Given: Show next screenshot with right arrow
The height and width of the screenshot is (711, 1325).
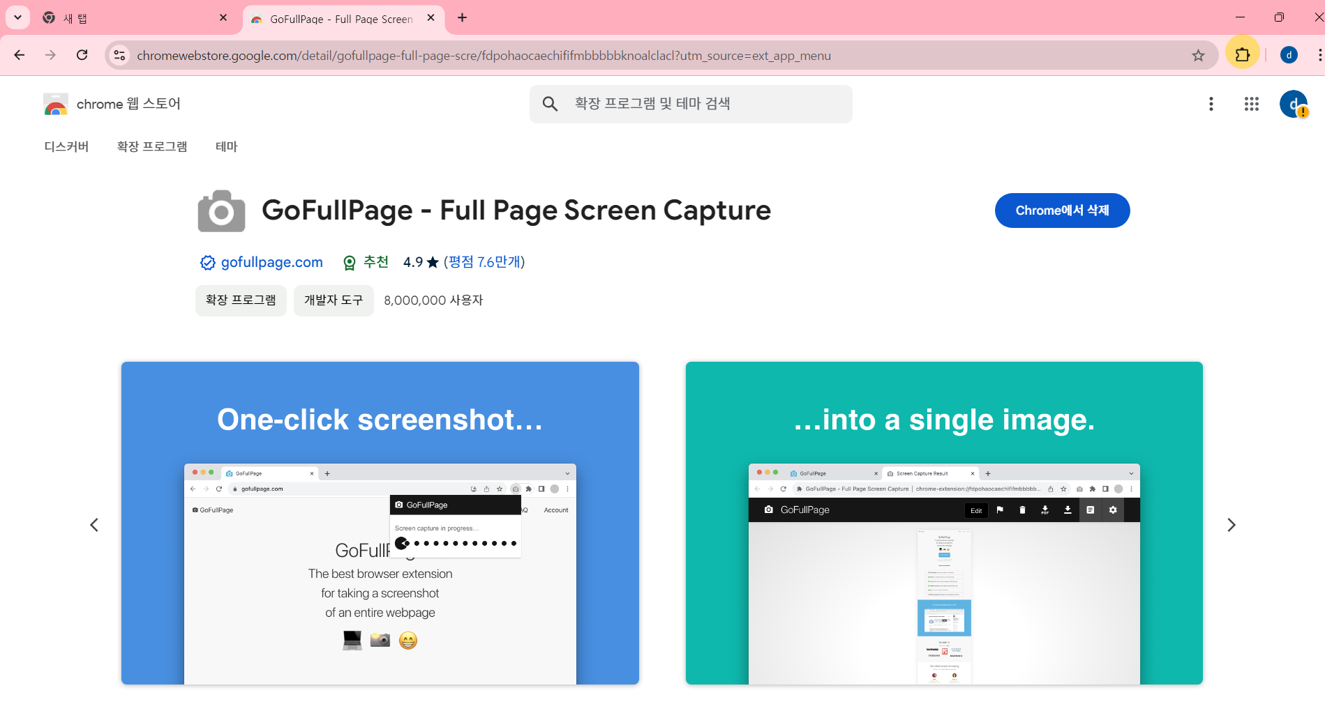Looking at the screenshot, I should click(1232, 525).
